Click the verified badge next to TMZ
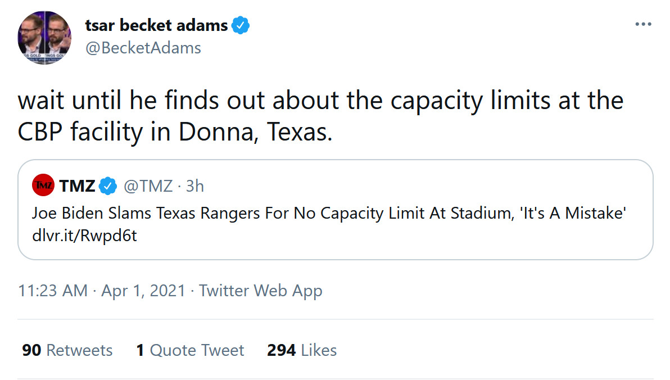Image resolution: width=670 pixels, height=380 pixels. 108,186
